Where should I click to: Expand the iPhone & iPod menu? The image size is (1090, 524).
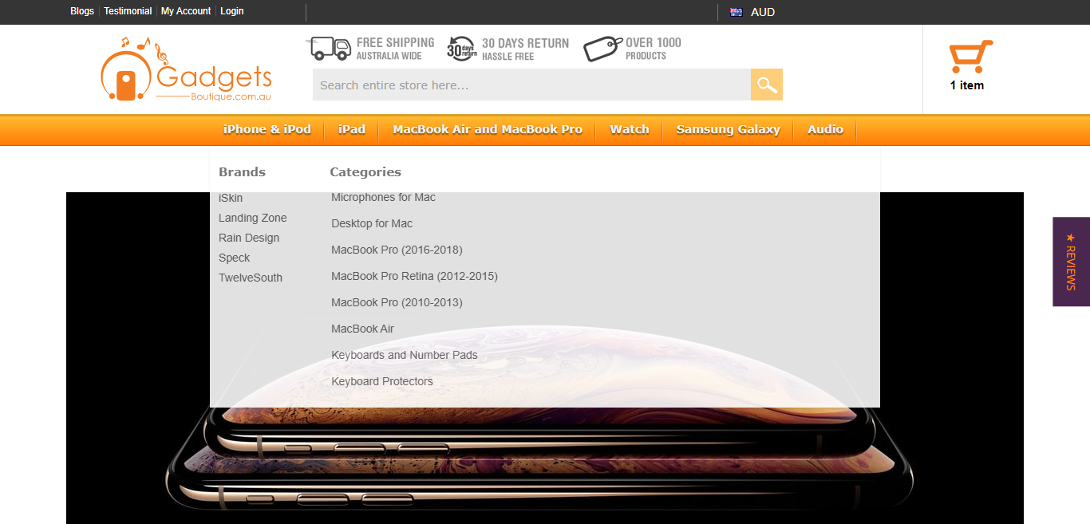pos(267,129)
